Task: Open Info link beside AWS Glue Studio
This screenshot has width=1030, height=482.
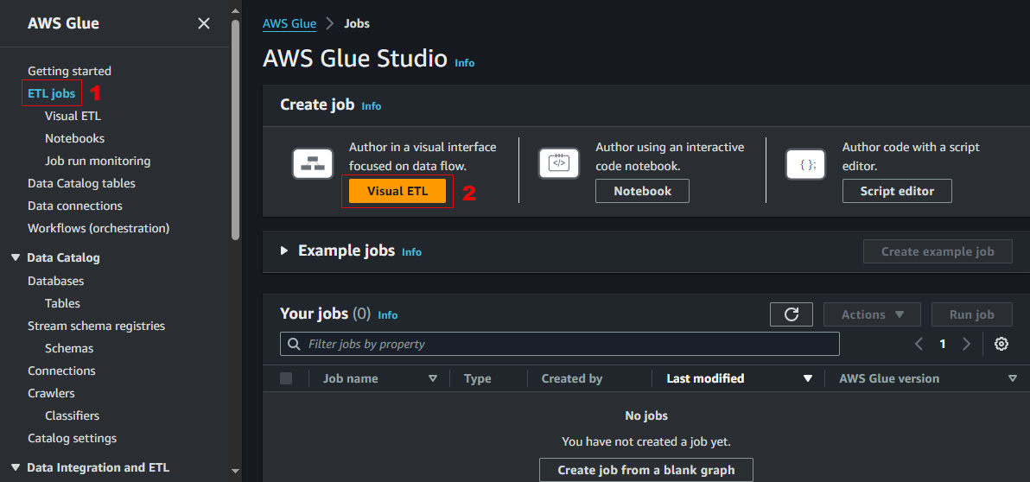Action: click(464, 63)
